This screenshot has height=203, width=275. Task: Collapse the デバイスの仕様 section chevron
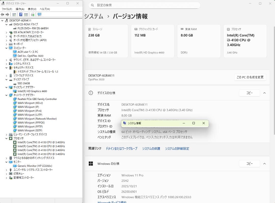pos(264,93)
